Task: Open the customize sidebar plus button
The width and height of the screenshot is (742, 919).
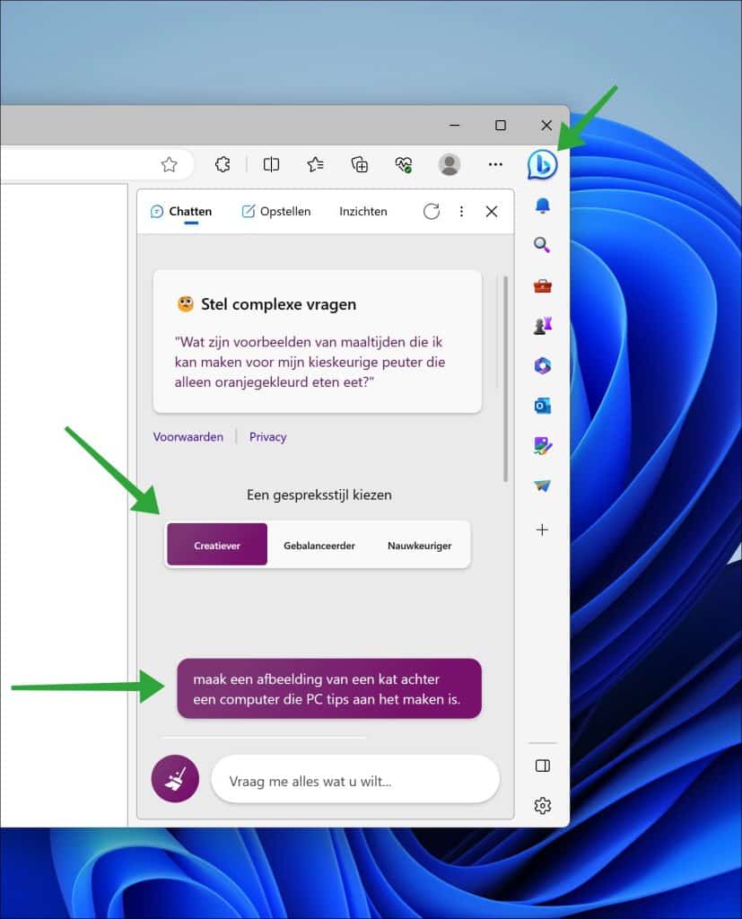Action: click(542, 530)
